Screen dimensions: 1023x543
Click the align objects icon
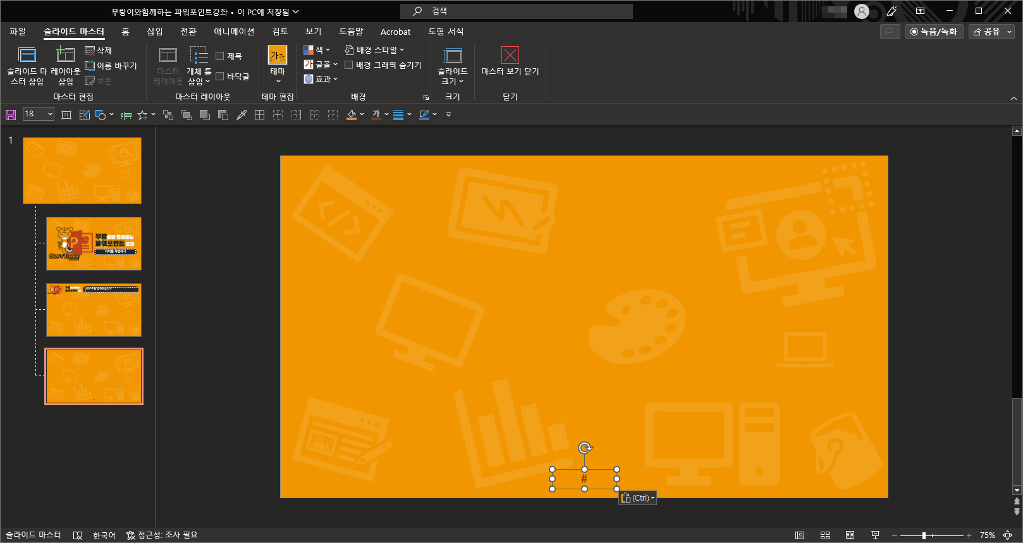(126, 114)
